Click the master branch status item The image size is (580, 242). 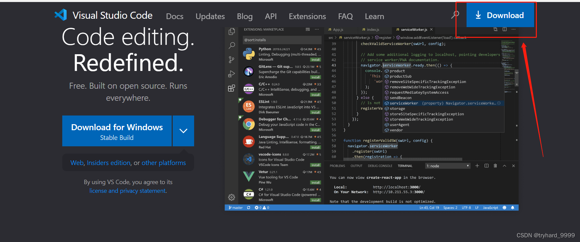coord(236,208)
